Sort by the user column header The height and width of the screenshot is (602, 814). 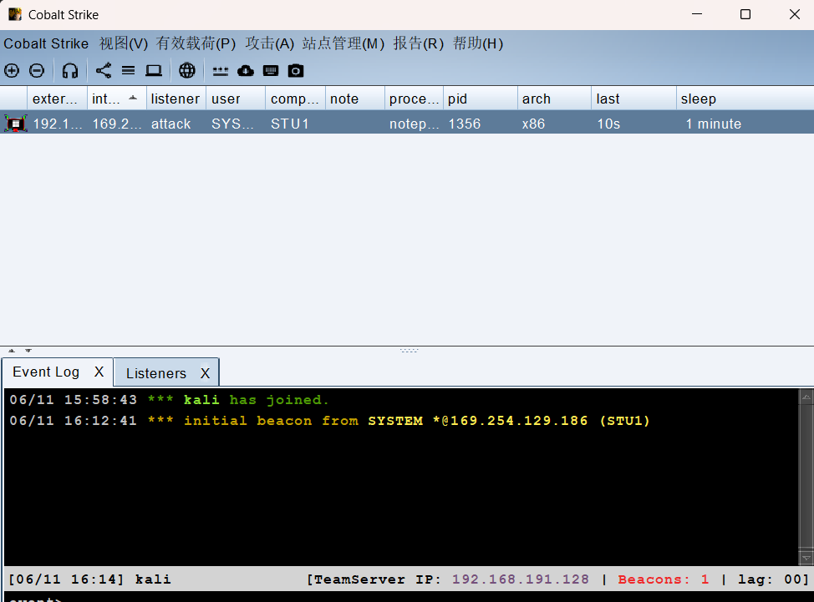pyautogui.click(x=236, y=99)
